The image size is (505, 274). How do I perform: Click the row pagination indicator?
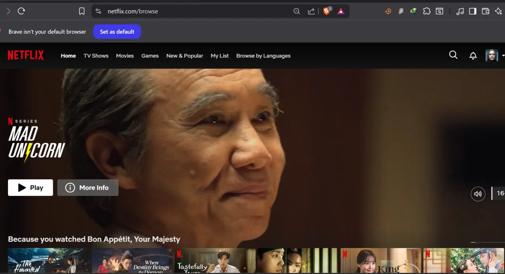(x=488, y=242)
